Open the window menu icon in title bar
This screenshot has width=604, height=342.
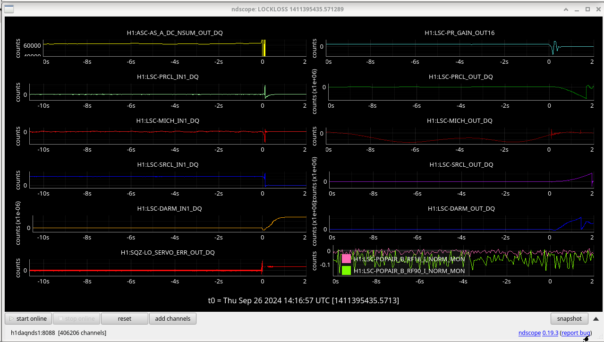[x=9, y=9]
